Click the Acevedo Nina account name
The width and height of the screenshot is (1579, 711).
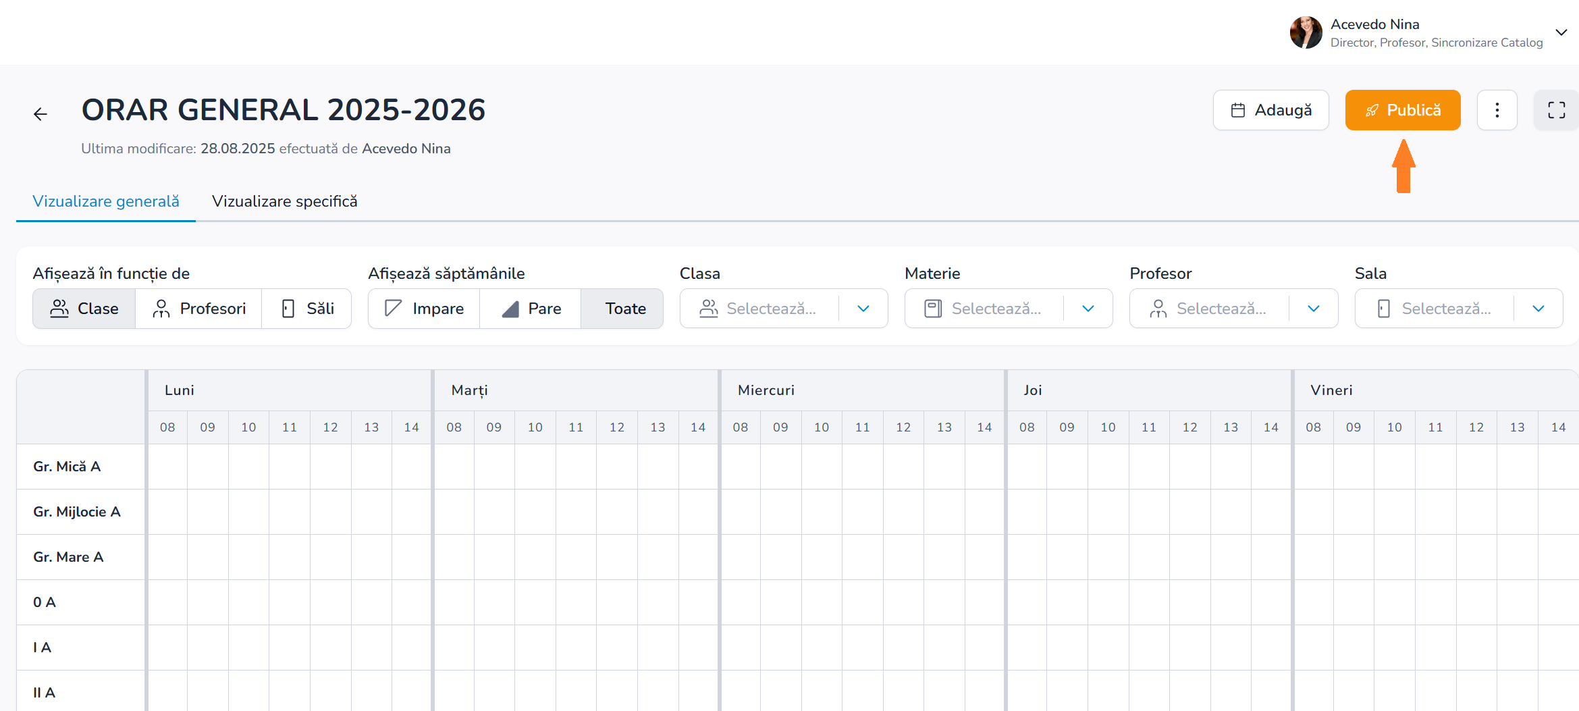point(1374,24)
